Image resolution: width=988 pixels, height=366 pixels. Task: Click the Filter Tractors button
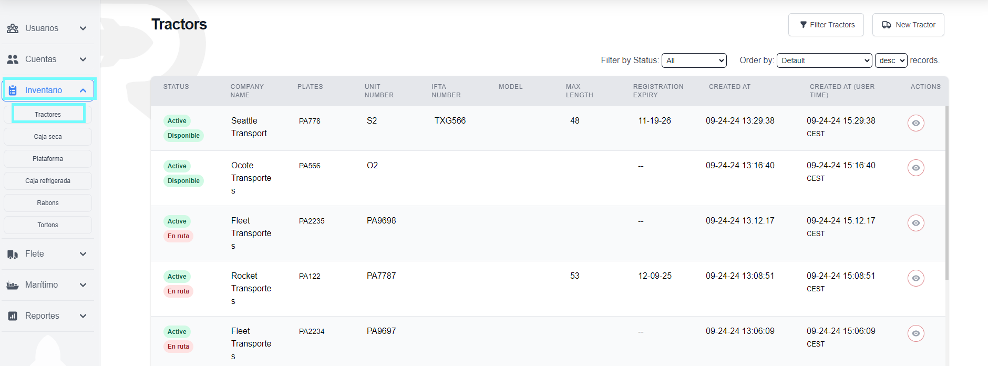(x=826, y=25)
